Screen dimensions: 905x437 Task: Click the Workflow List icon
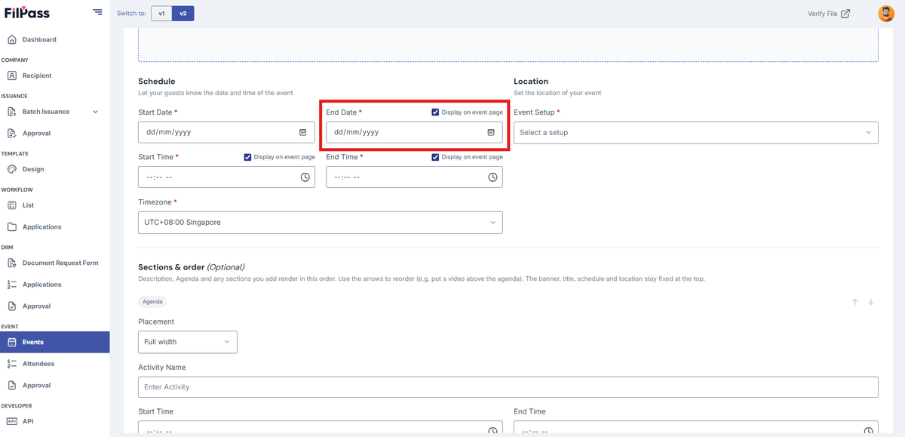(11, 205)
